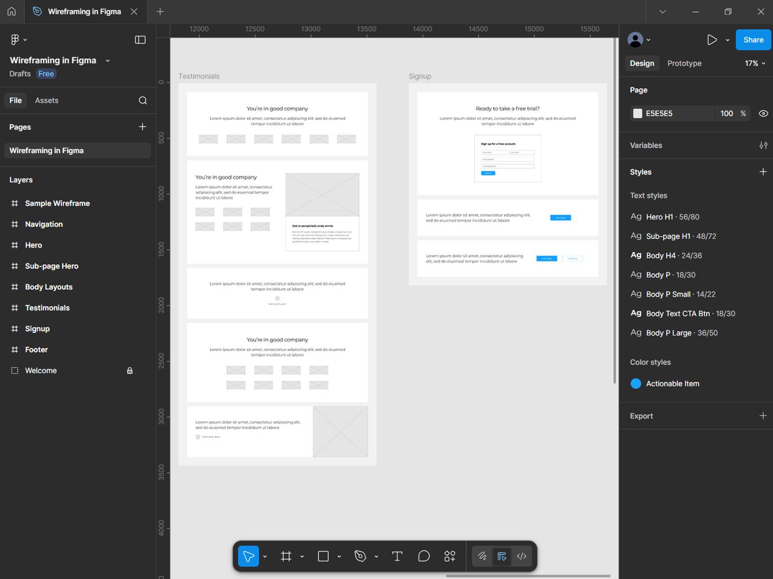Select the Pen tool

coord(360,556)
